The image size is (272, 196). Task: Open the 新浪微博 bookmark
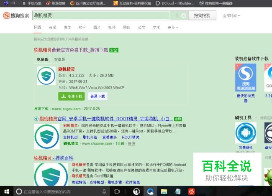tap(56, 3)
